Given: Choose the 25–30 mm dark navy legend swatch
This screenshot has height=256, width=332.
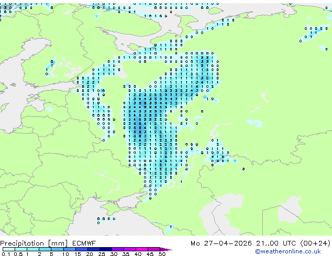Looking at the screenshot, I should [x=106, y=249].
